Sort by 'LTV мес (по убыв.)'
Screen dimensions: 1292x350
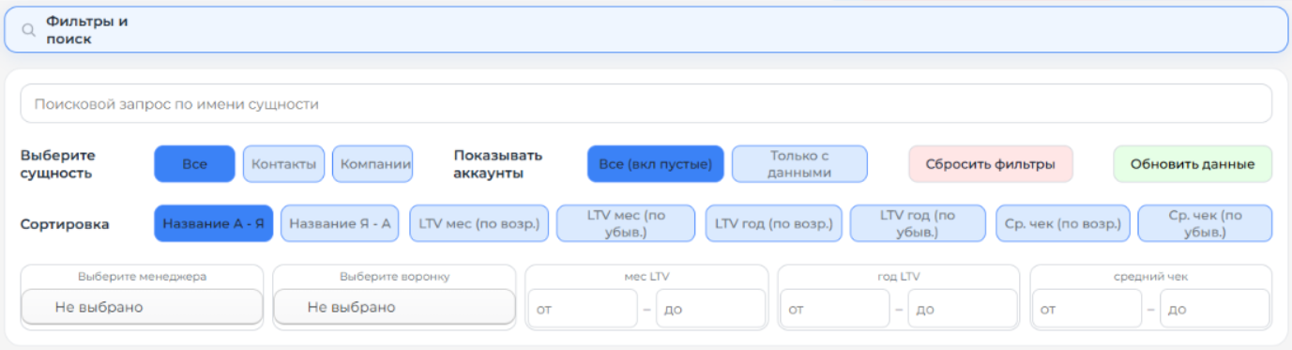[626, 224]
